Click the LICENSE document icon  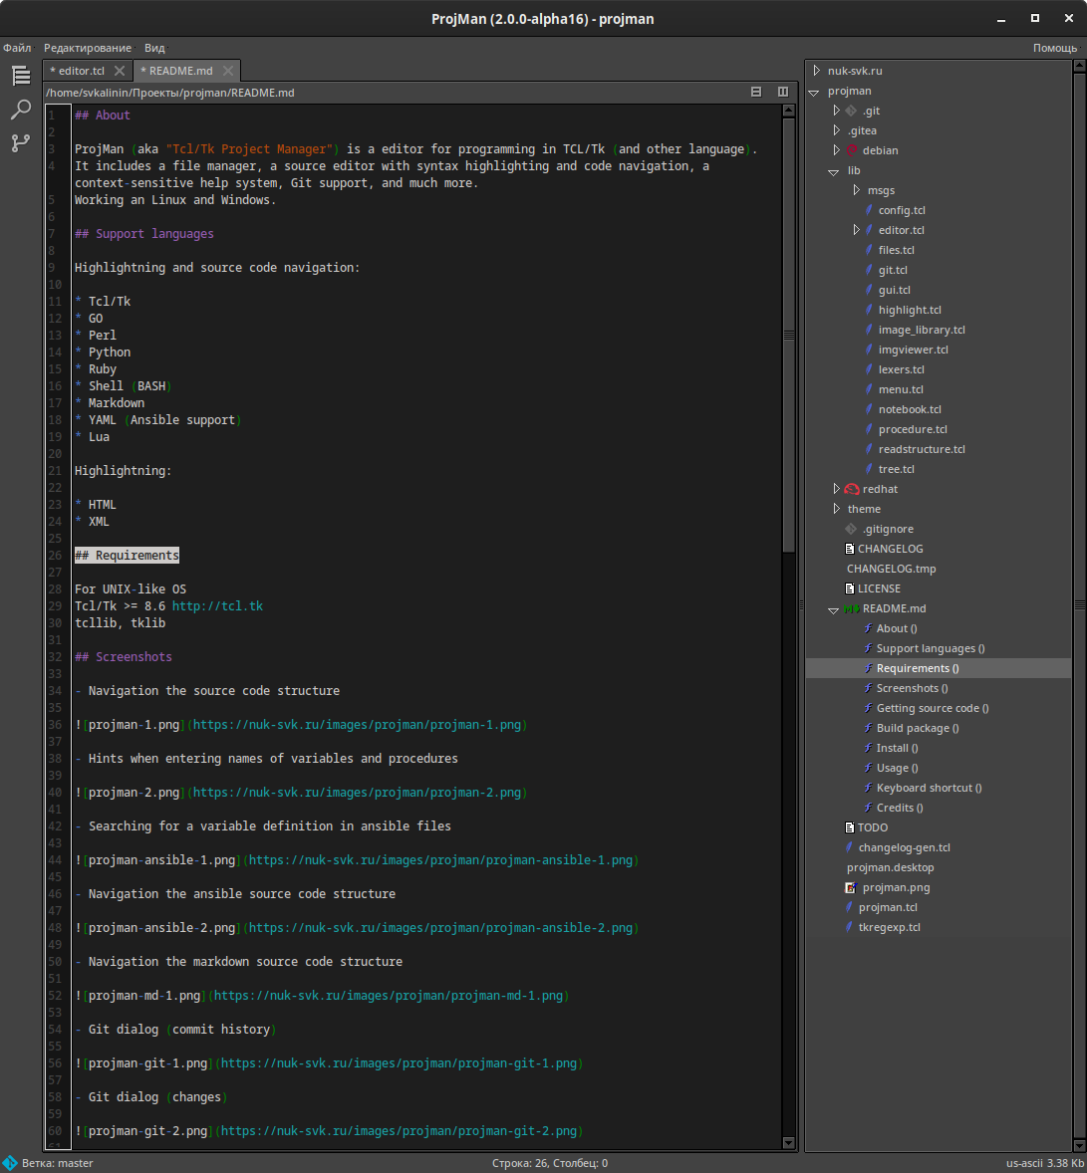(x=850, y=588)
